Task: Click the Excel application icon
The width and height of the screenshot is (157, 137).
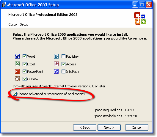Action: tap(17, 64)
